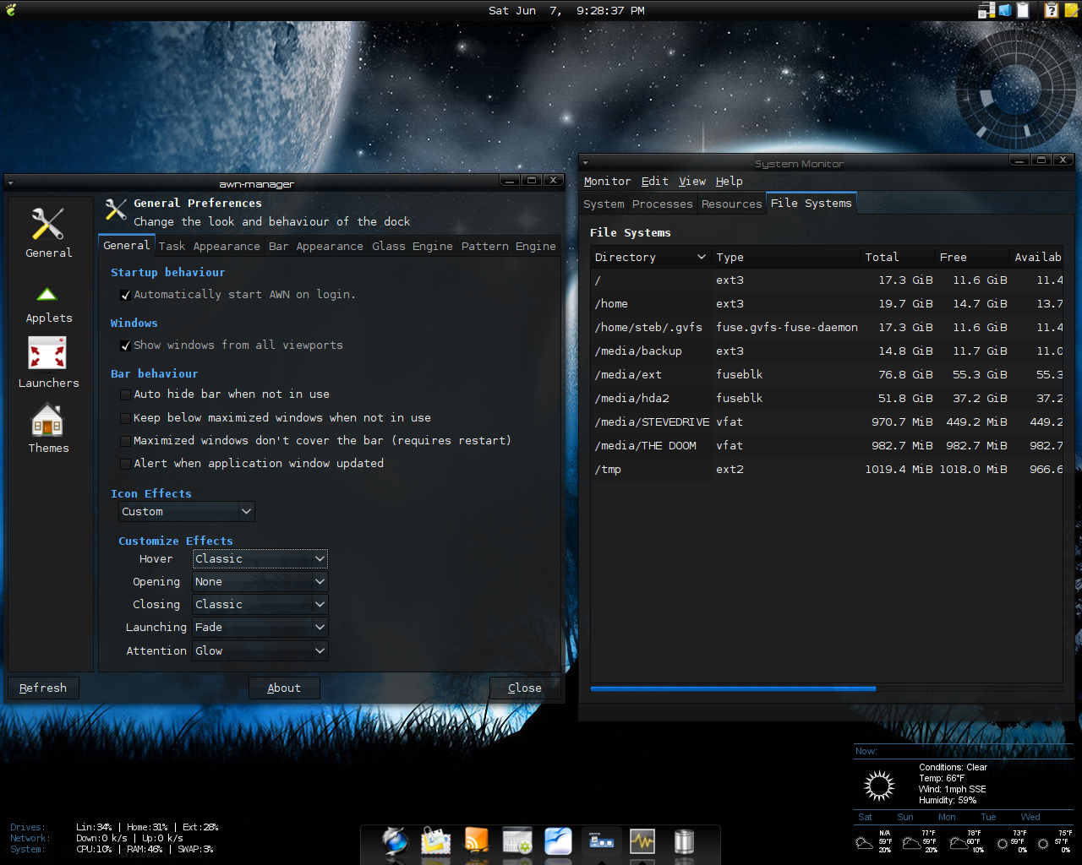Select the Themes house icon
This screenshot has width=1082, height=865.
(47, 421)
